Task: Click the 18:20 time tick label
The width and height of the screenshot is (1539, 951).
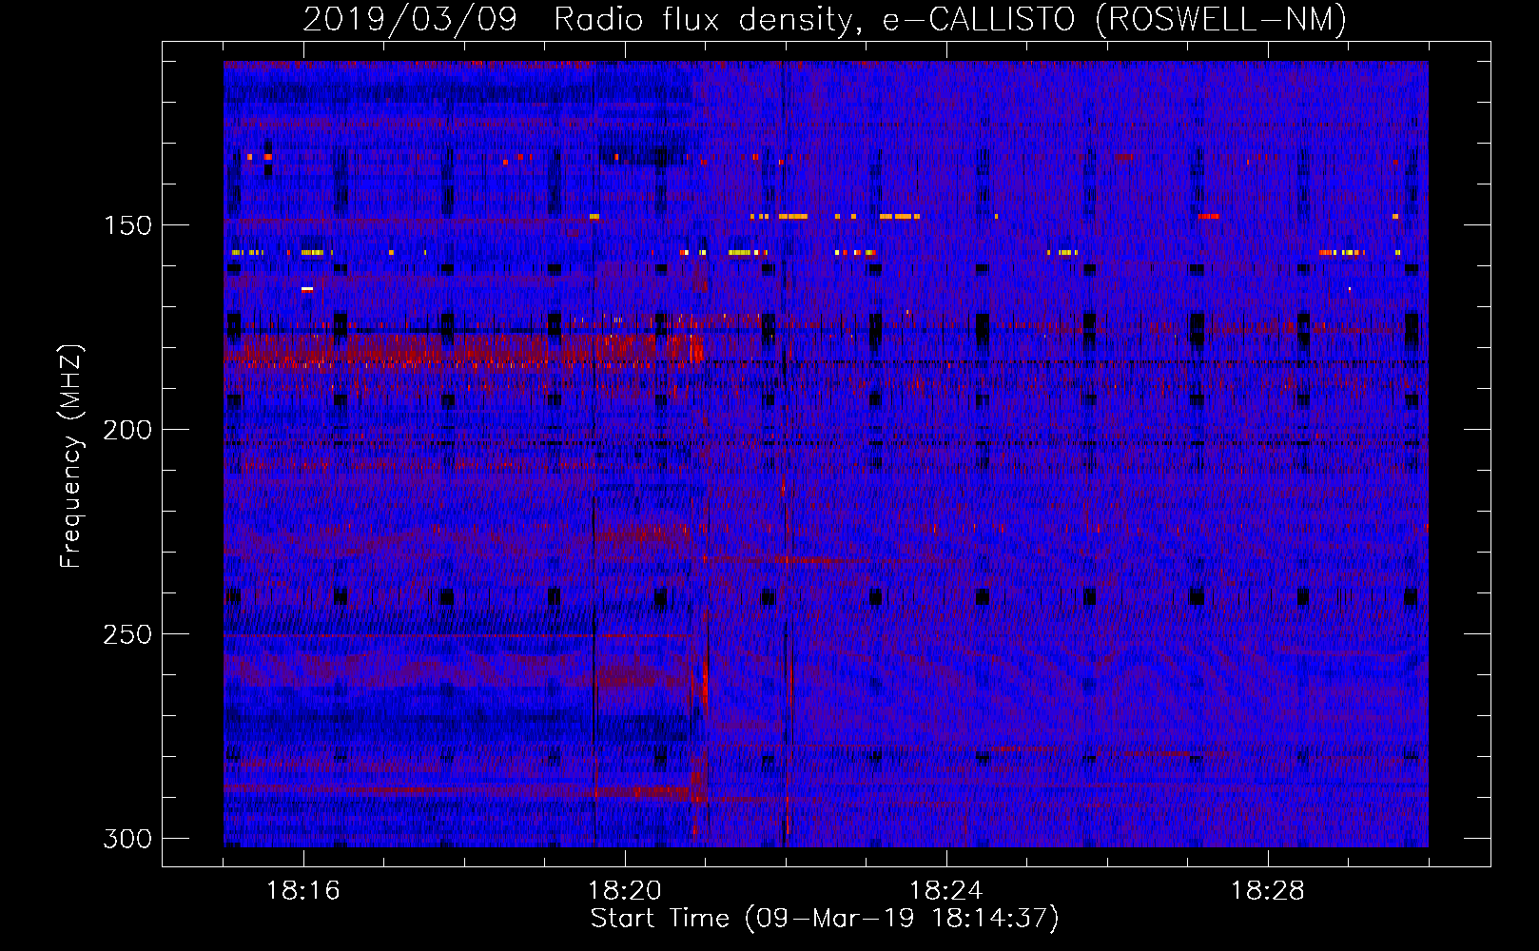Action: [625, 891]
